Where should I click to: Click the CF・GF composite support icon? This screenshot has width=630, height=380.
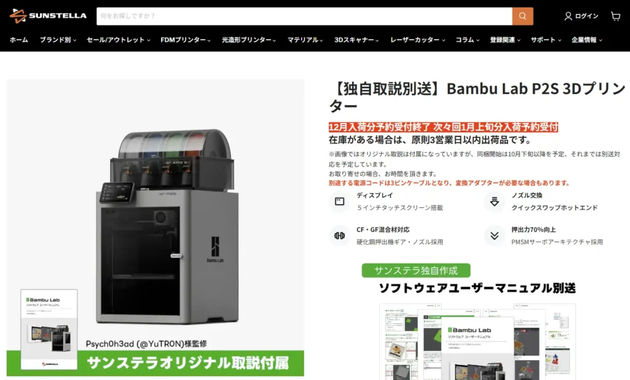(x=340, y=236)
